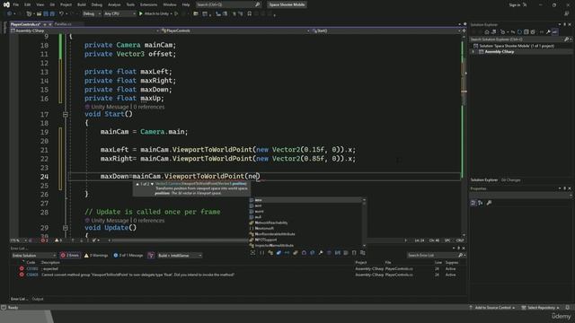The width and height of the screenshot is (575, 323).
Task: Click Solution Explorer refresh/sync icon
Action: click(x=519, y=32)
